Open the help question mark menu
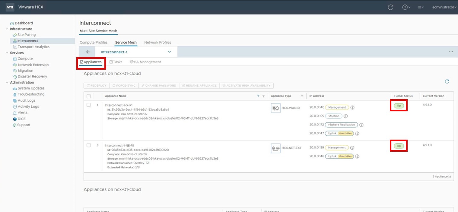Viewport: 458px width, 212px height. click(406, 7)
